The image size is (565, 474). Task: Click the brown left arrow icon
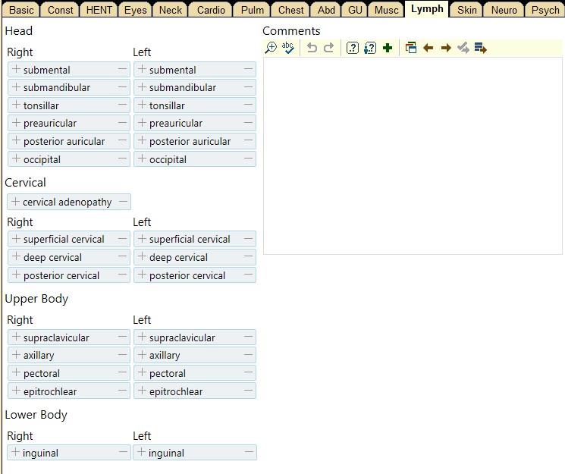coord(428,48)
